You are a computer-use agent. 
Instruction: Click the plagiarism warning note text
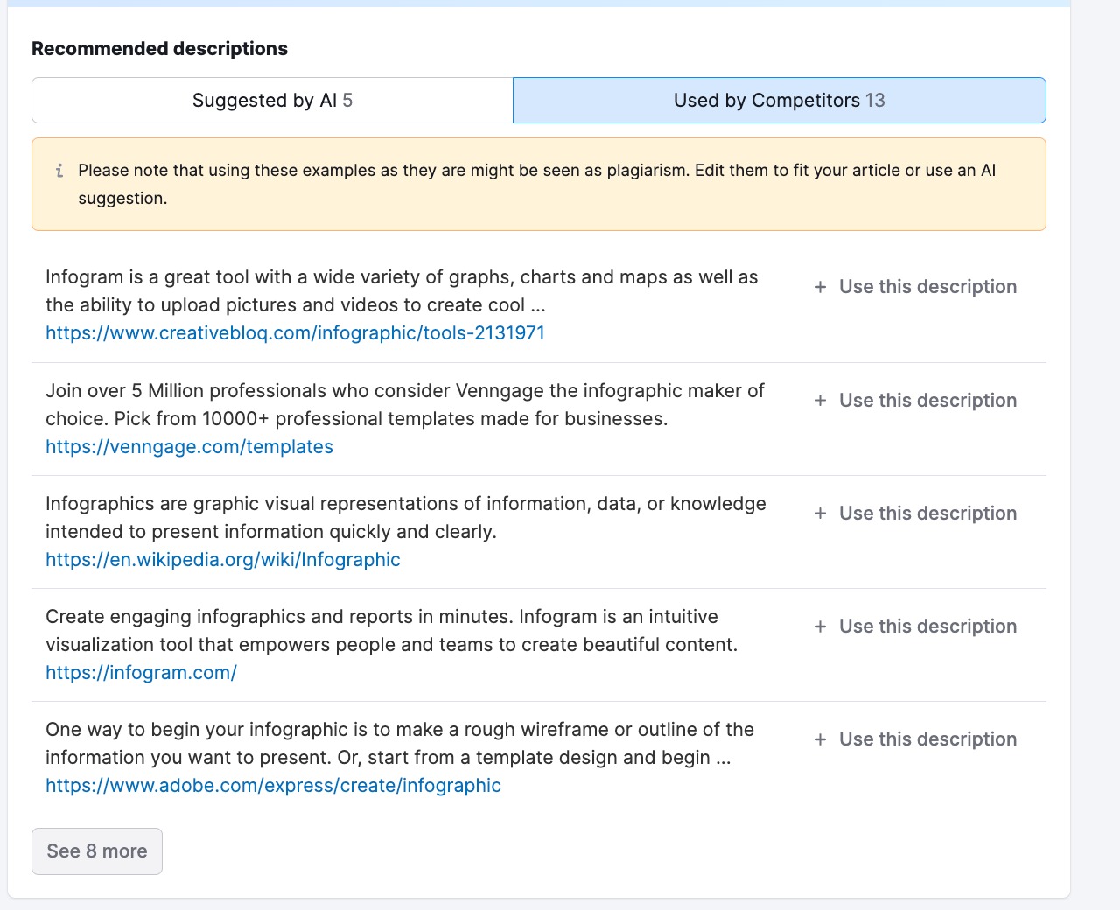tap(536, 185)
